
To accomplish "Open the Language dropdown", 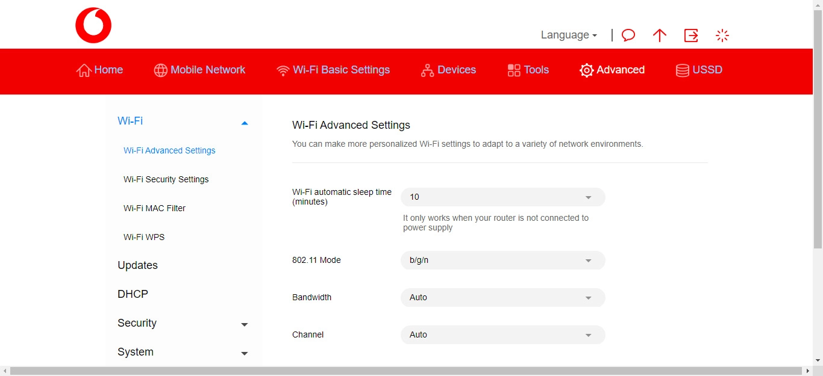I will 569,35.
